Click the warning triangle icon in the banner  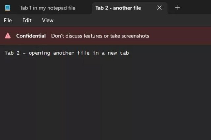8,36
